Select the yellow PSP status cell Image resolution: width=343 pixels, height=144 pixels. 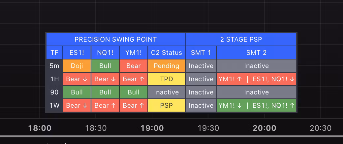pyautogui.click(x=167, y=105)
